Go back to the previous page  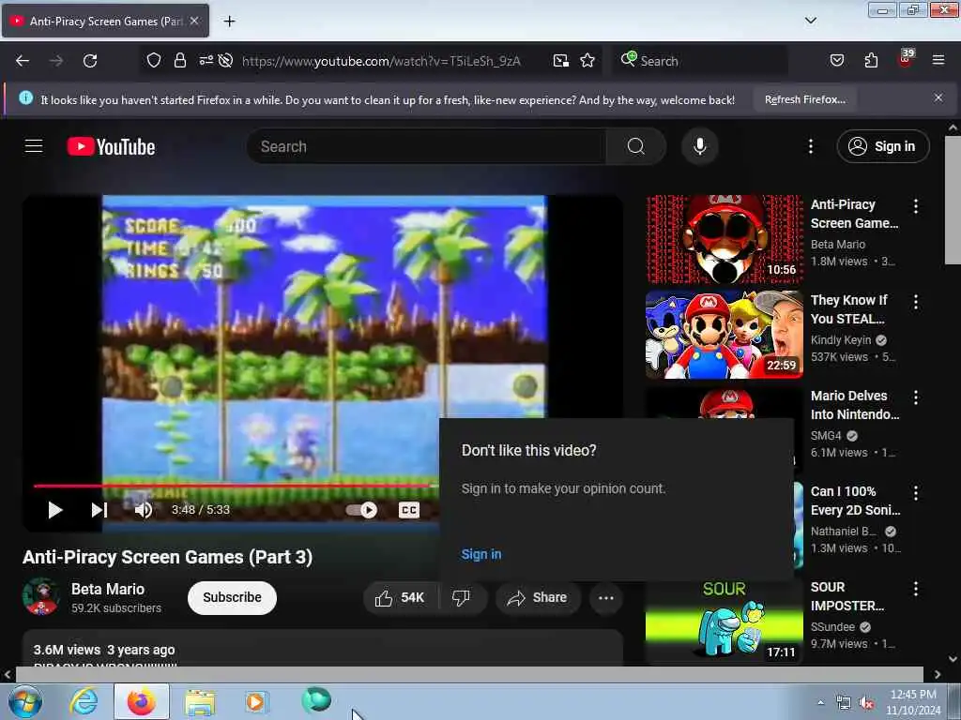(23, 61)
